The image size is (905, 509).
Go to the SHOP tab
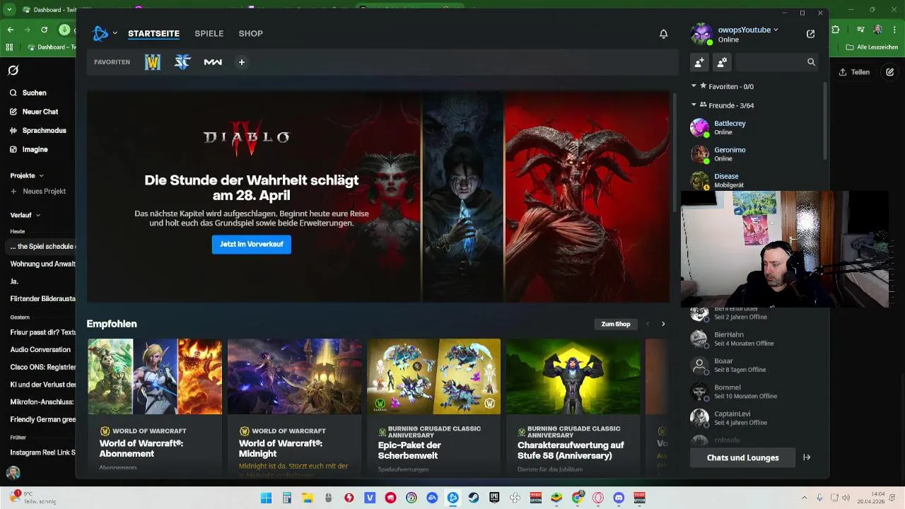pos(250,33)
